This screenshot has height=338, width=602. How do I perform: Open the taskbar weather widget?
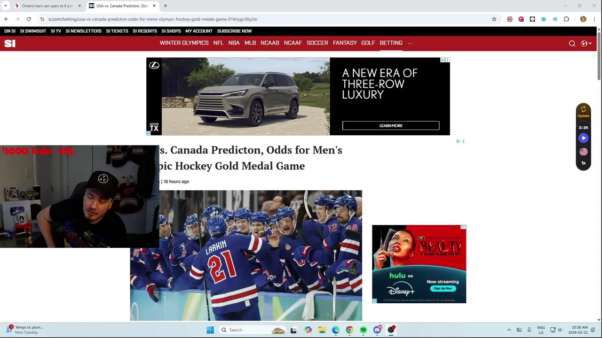tap(24, 330)
